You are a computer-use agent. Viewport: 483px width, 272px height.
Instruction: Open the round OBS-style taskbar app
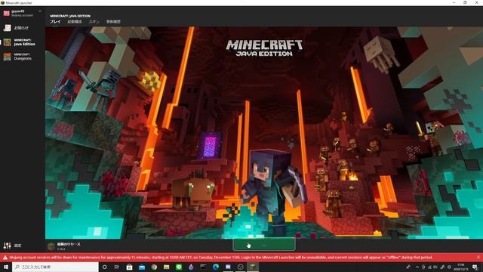pyautogui.click(x=240, y=267)
